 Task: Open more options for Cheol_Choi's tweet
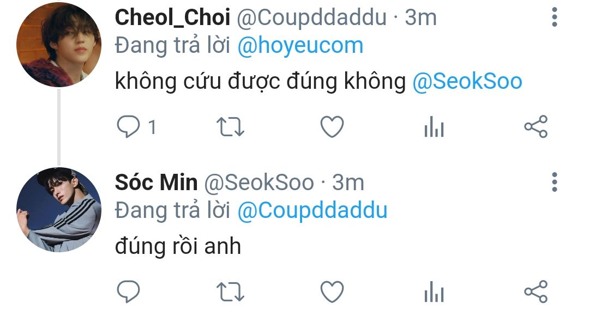[555, 17]
